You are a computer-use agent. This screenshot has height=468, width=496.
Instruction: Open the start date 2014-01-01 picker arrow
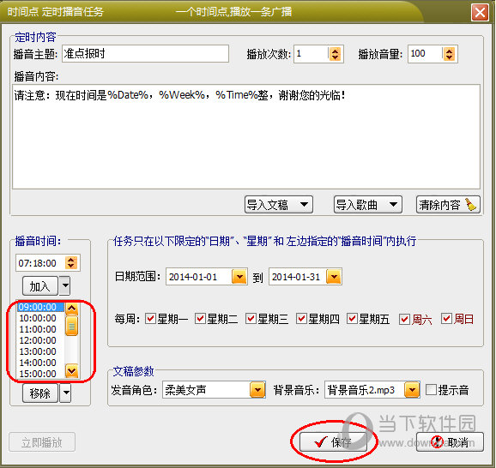coord(239,277)
